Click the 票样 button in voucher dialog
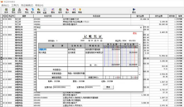Screen dimensions: 184x107 coord(108,87)
